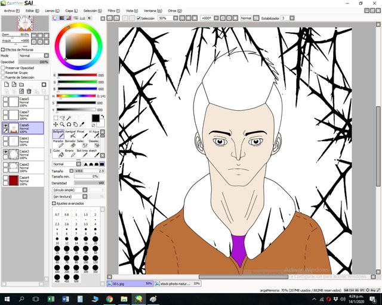Select Fuente de Selección radio button

pos(3,77)
